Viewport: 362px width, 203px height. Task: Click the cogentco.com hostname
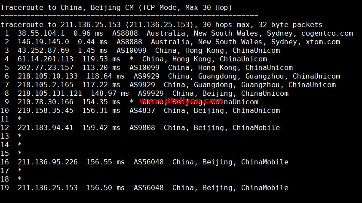(x=327, y=33)
